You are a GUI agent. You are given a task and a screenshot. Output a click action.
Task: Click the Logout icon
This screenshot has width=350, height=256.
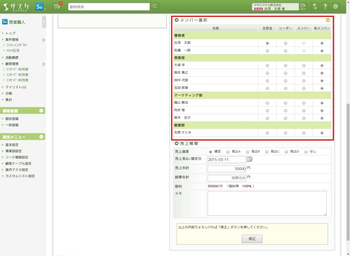303,6
